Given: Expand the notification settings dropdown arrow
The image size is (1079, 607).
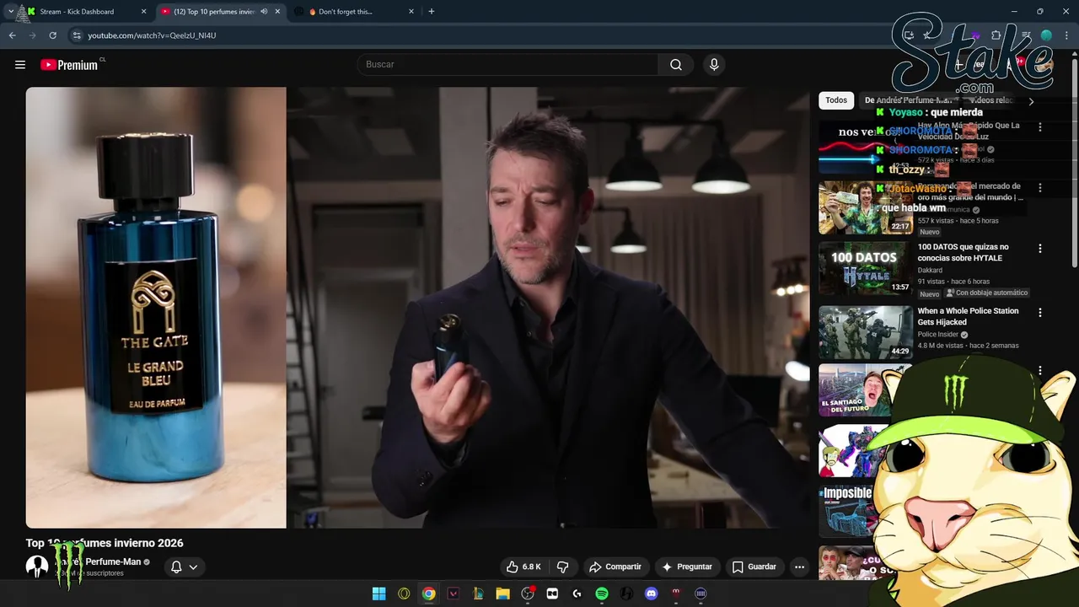Looking at the screenshot, I should coord(193,567).
